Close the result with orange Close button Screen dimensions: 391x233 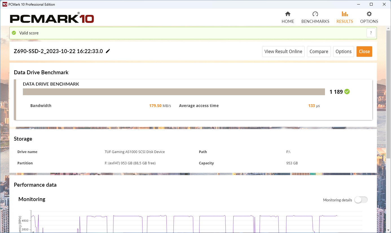tap(364, 51)
